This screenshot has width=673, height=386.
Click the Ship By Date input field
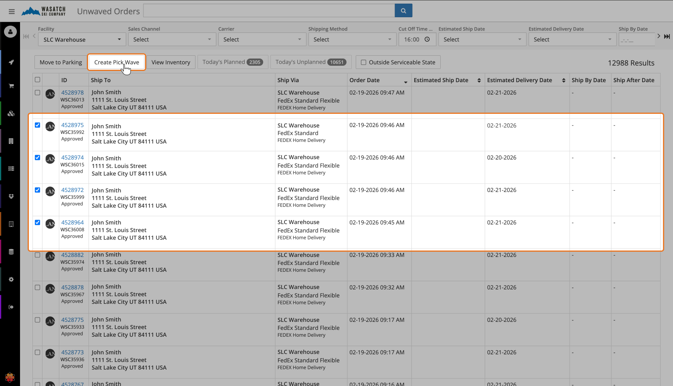[x=637, y=39]
